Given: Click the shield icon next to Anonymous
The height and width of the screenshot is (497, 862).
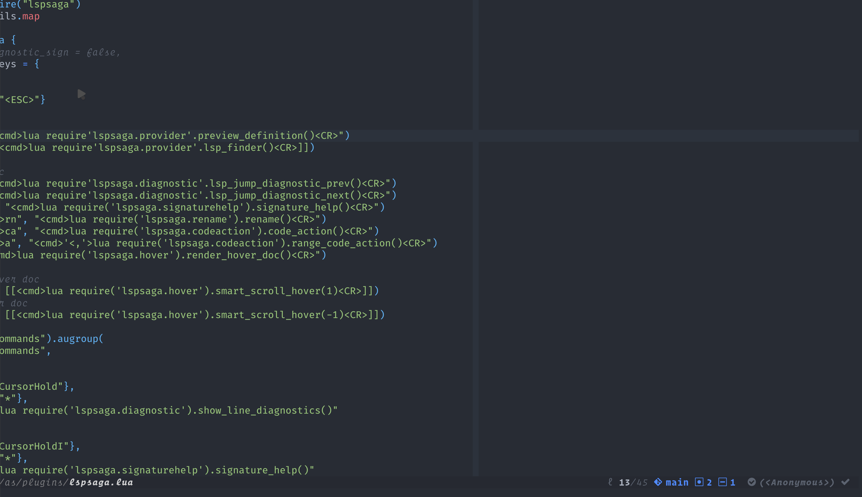Looking at the screenshot, I should [x=752, y=482].
